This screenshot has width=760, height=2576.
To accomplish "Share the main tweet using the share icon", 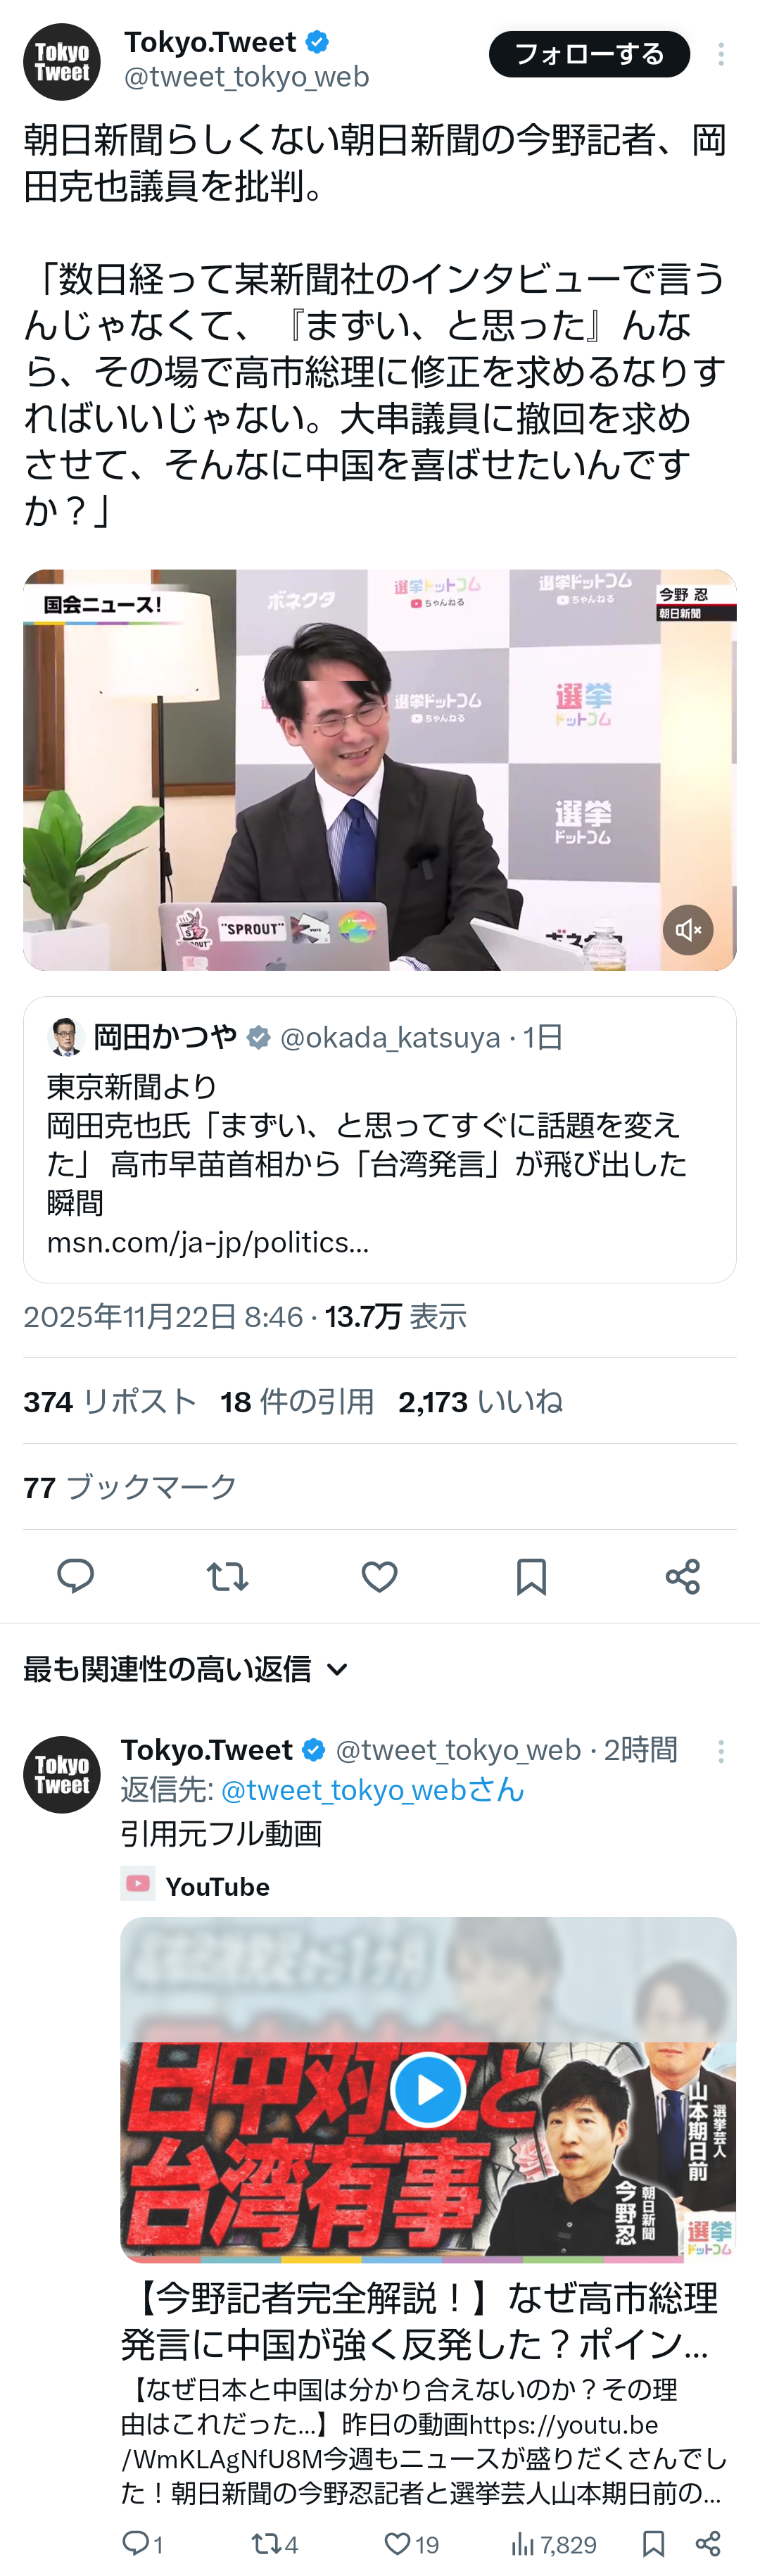I will 683,1576.
